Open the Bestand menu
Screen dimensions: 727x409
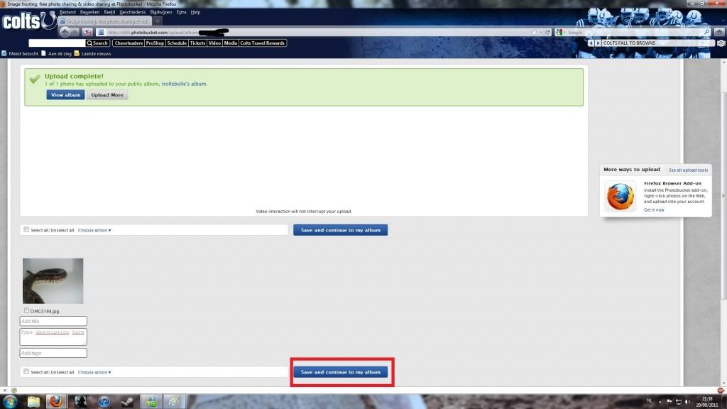[x=67, y=12]
